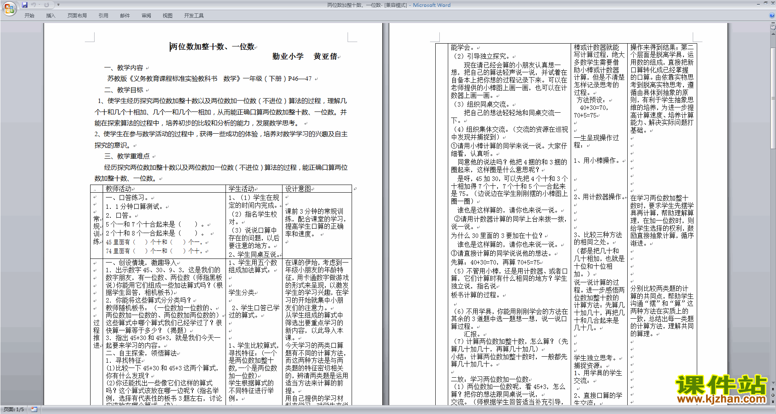Click the line 一、口答练习。
This screenshot has width=776, height=414.
127,198
